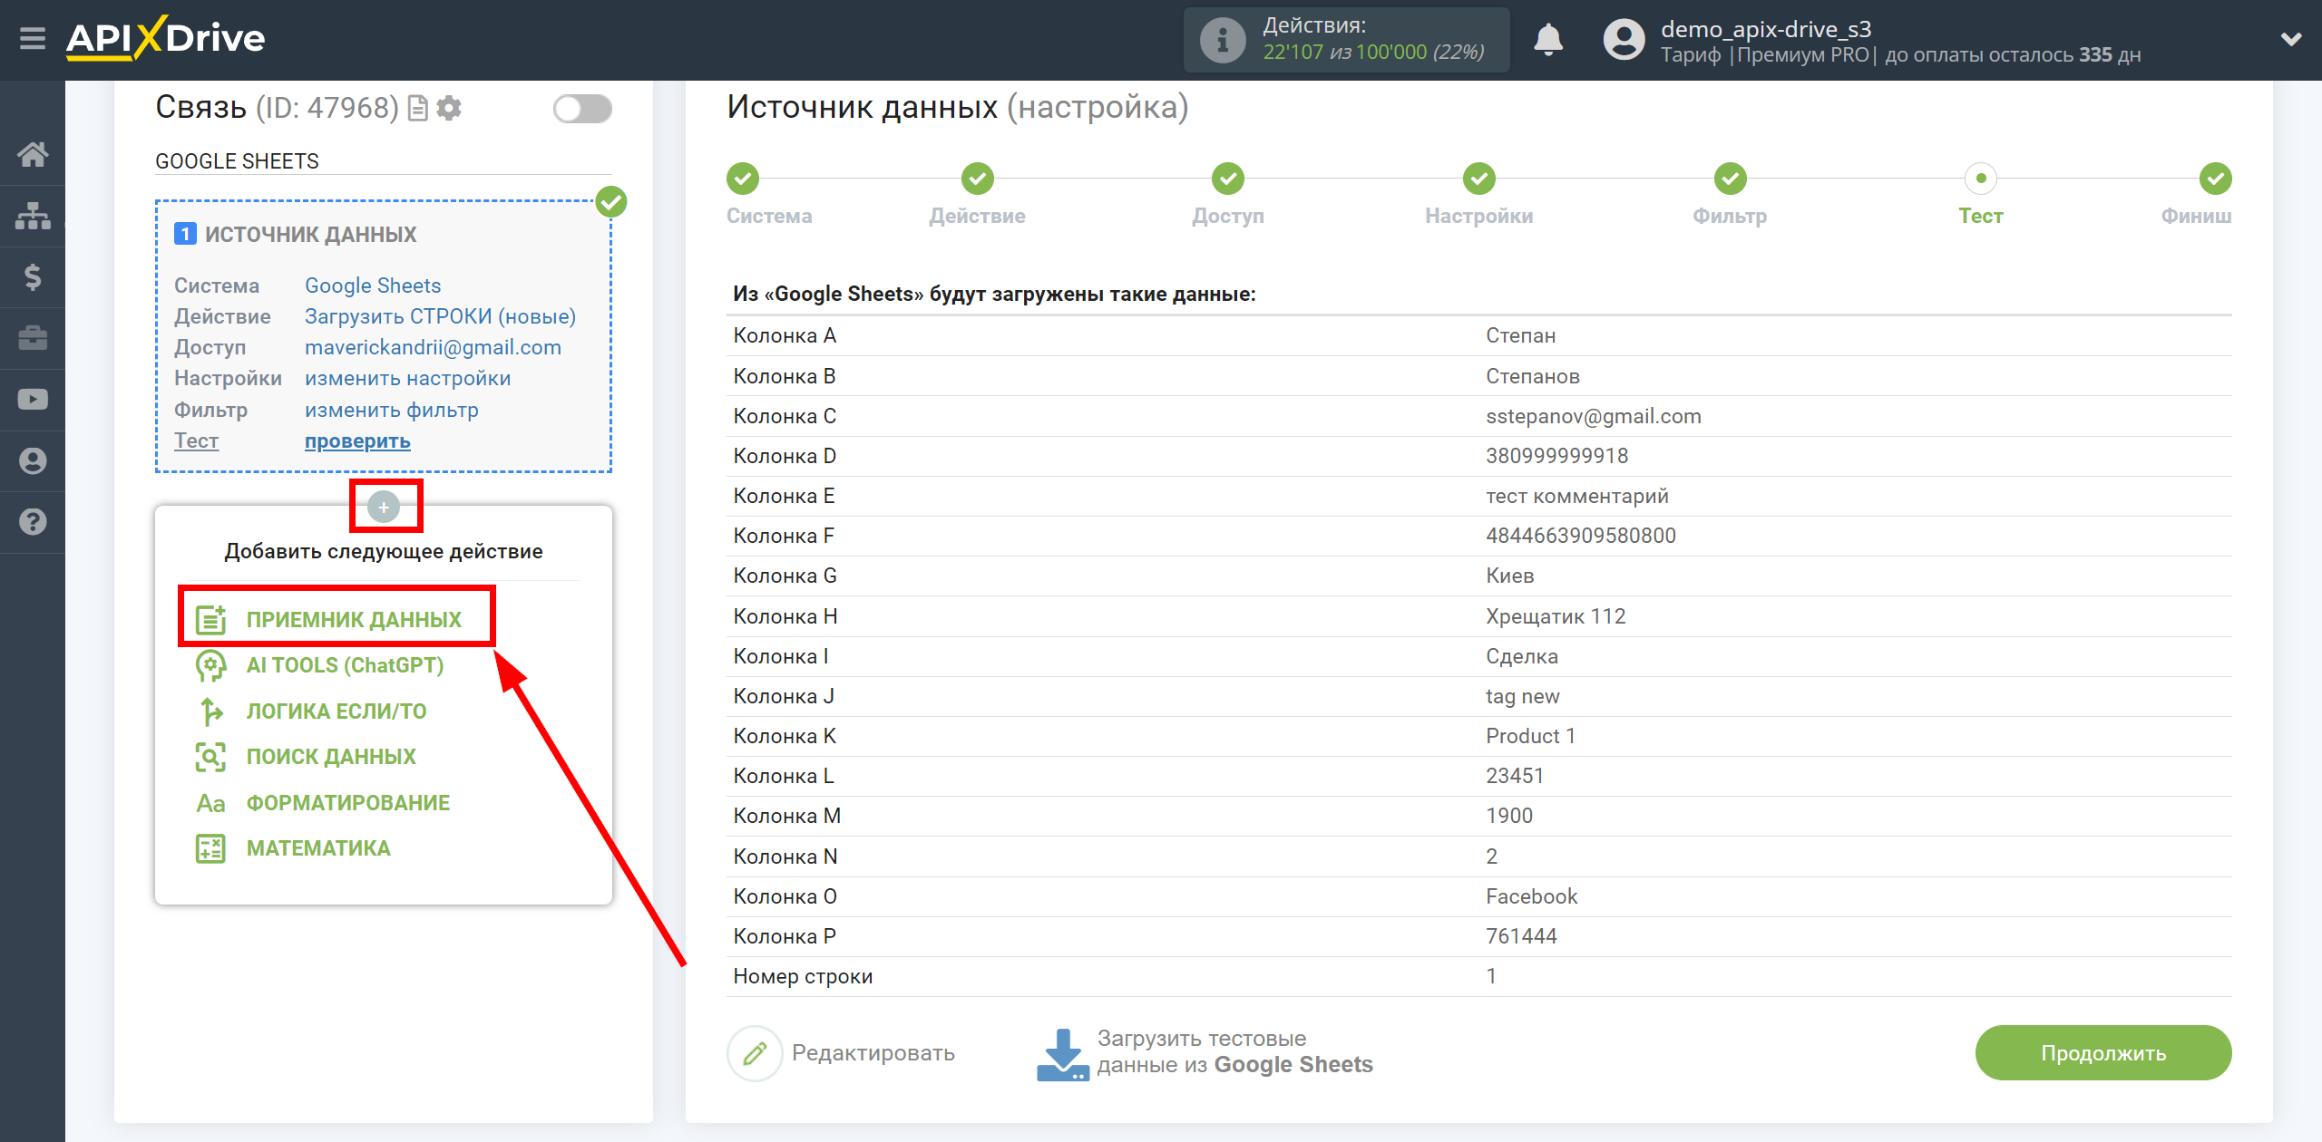Screen dimensions: 2322x1142
Task: Click the connection document copy icon
Action: coord(417,108)
